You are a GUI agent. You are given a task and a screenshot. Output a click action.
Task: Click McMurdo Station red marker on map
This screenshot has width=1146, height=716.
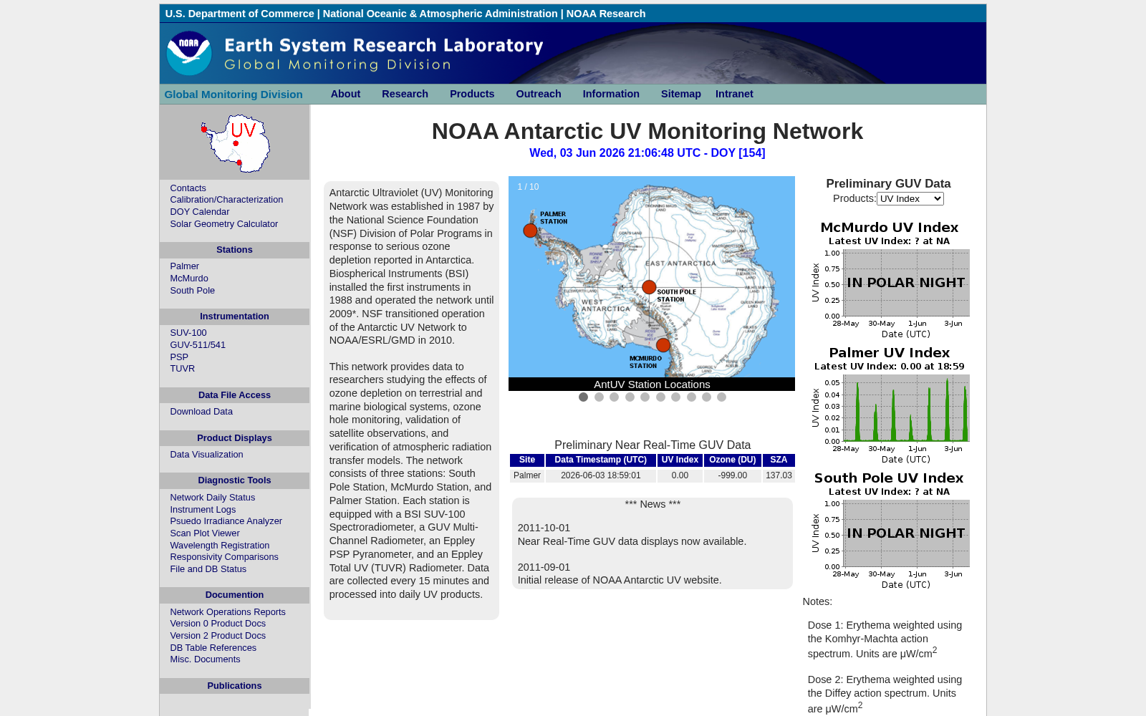coord(663,345)
